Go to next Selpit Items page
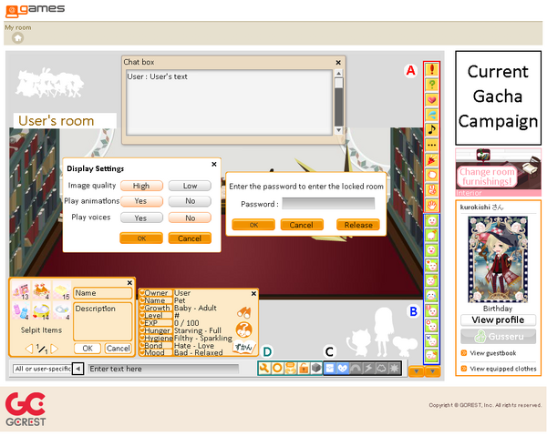This screenshot has height=436, width=547. pos(55,349)
